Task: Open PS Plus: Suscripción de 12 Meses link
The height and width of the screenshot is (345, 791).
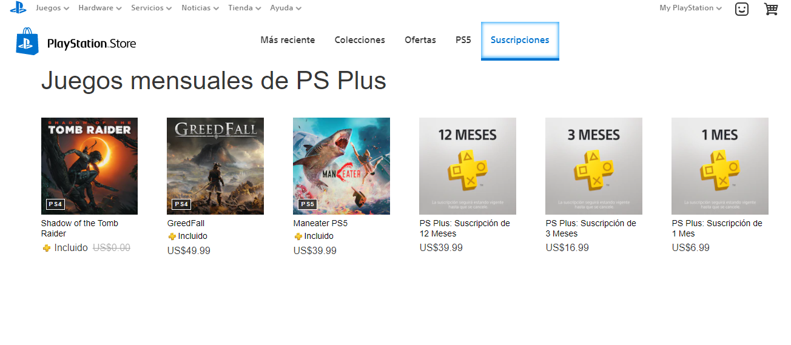Action: pos(465,229)
